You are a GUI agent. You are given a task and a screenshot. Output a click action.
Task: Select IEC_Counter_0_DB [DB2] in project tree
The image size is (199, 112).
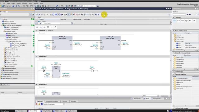coord(19,44)
